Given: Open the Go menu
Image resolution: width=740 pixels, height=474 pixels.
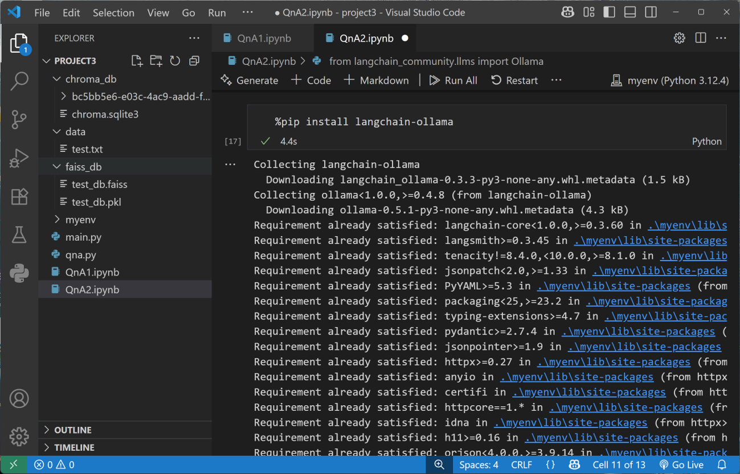Looking at the screenshot, I should pyautogui.click(x=188, y=13).
